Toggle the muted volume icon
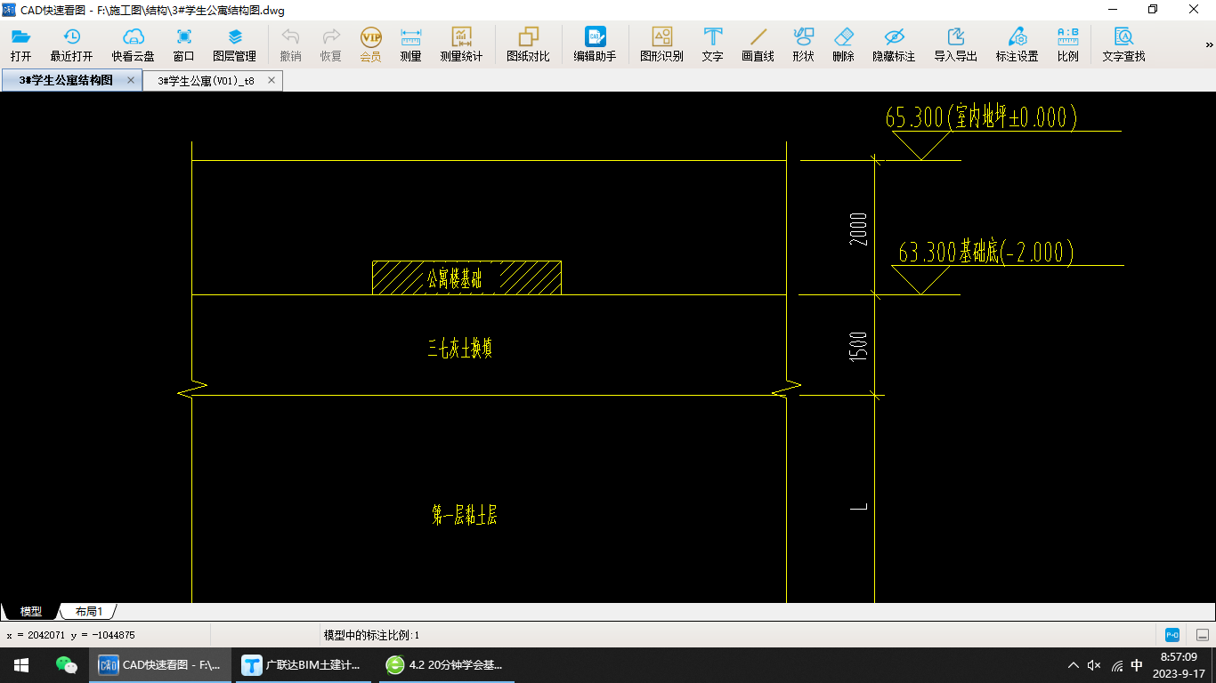1216x683 pixels. pyautogui.click(x=1095, y=665)
